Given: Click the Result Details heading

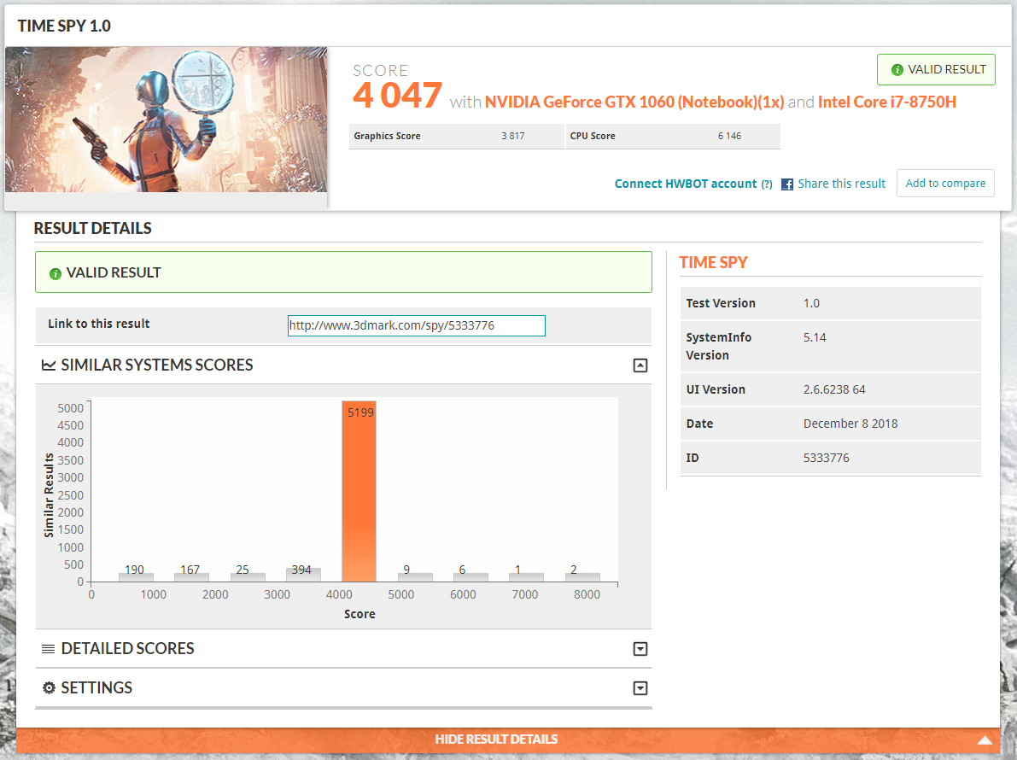Looking at the screenshot, I should [93, 228].
